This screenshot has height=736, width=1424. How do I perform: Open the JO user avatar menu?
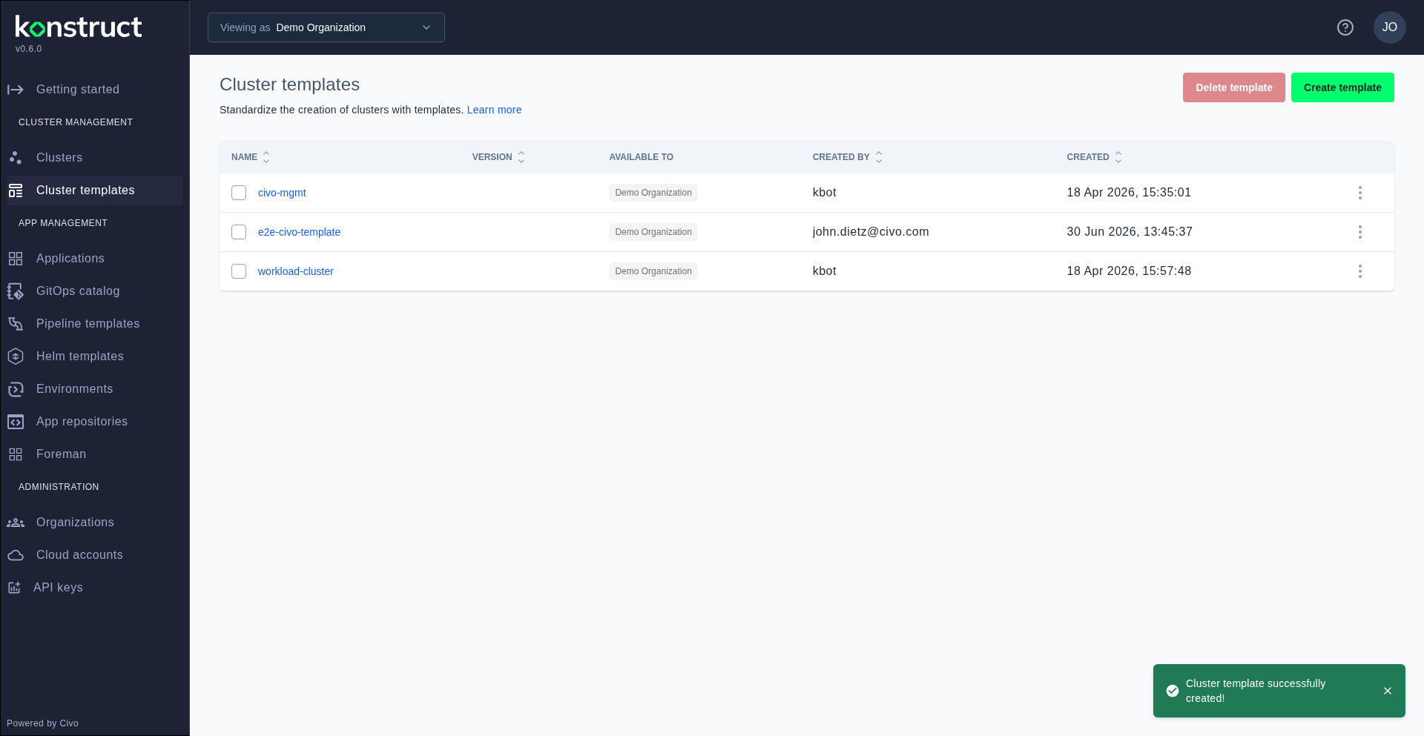[1390, 27]
